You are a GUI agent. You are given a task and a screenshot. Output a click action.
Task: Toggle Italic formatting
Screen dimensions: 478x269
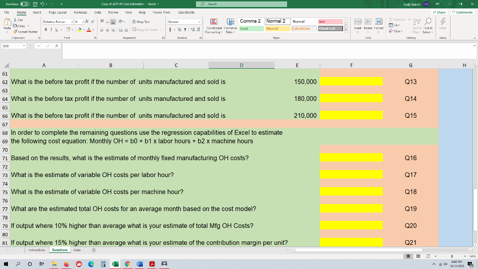coord(51,29)
